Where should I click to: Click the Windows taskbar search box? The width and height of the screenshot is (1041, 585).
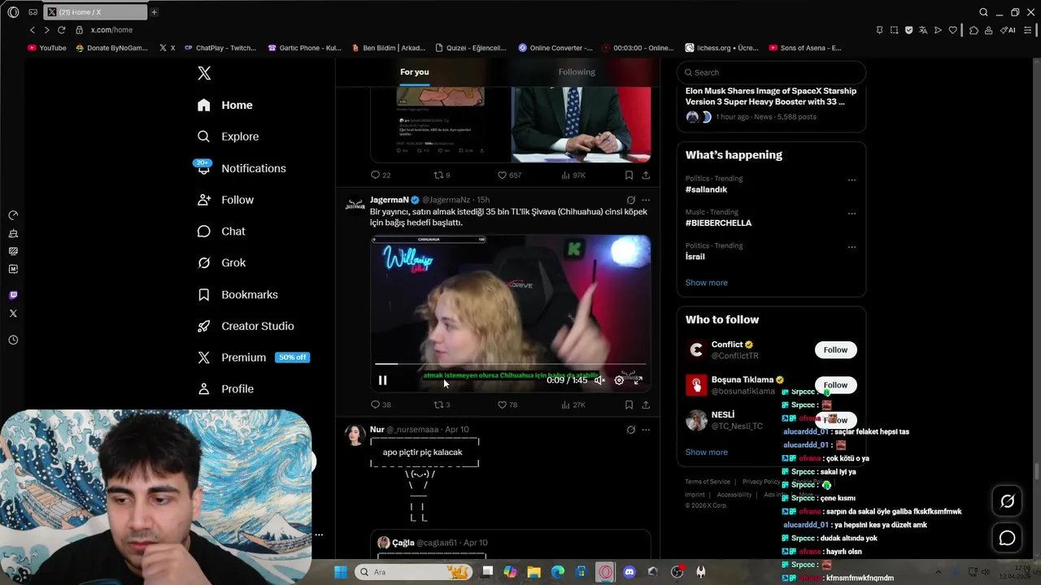tap(414, 572)
